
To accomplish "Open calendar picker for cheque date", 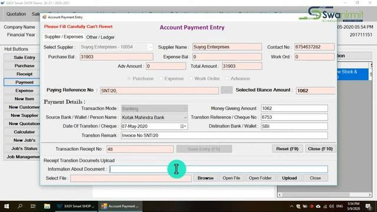I will tap(183, 126).
